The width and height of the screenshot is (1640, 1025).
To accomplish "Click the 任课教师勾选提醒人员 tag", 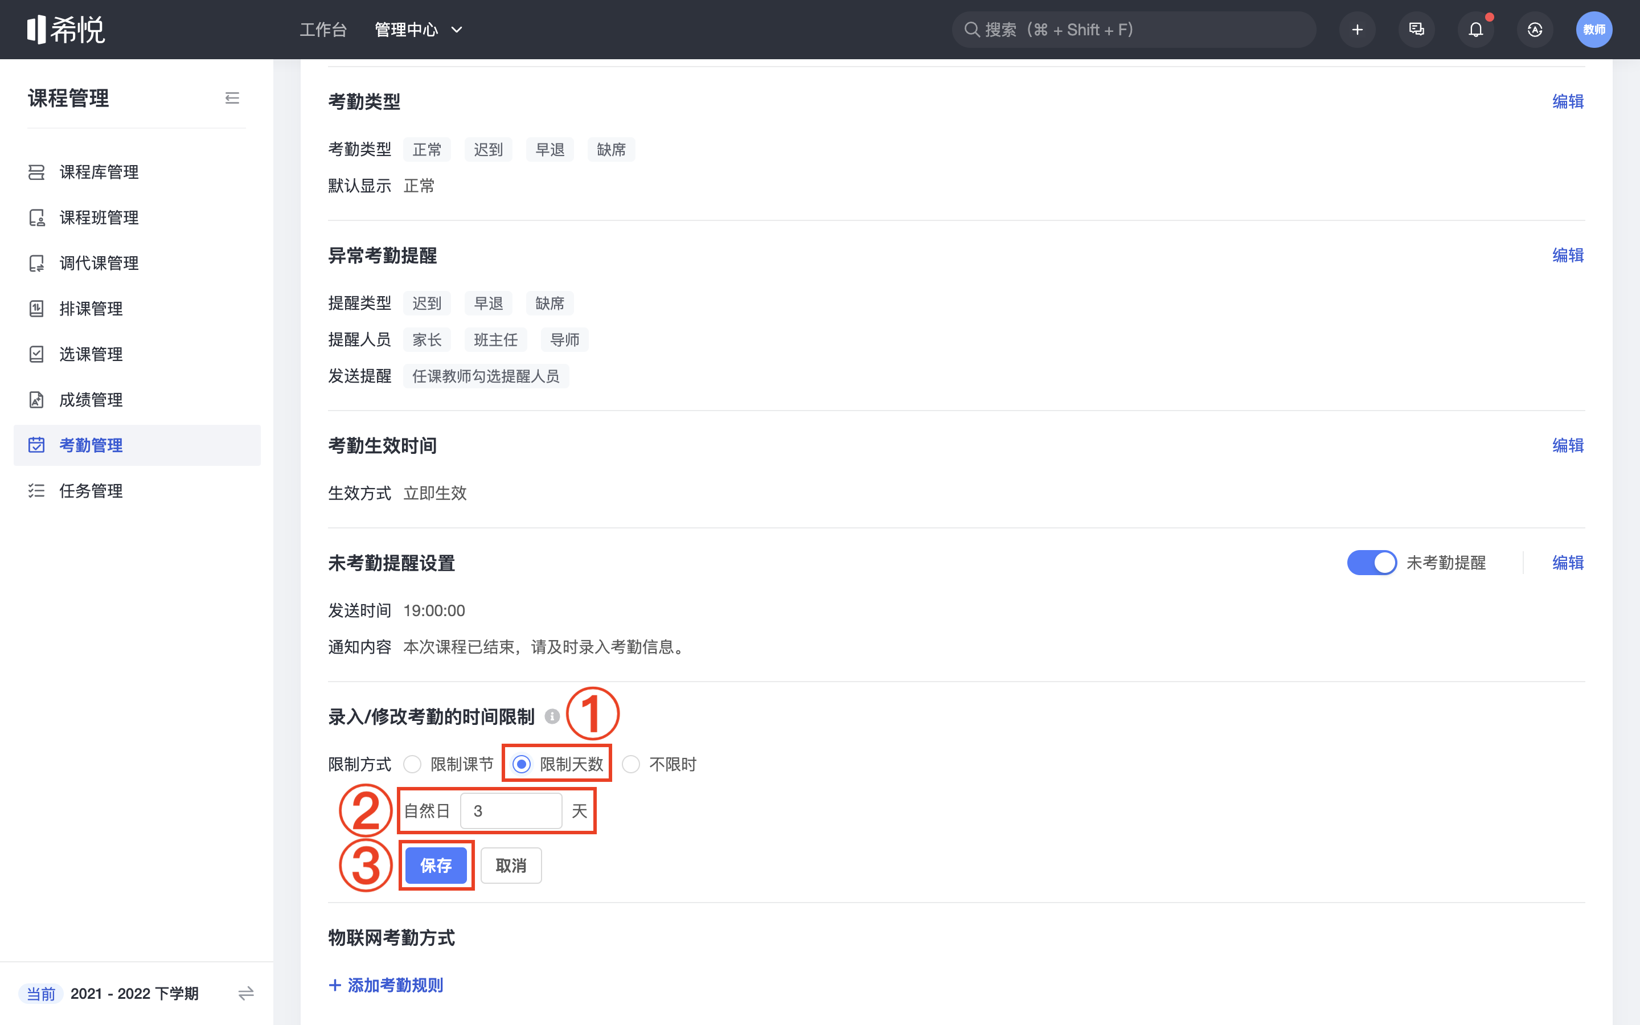I will click(486, 376).
